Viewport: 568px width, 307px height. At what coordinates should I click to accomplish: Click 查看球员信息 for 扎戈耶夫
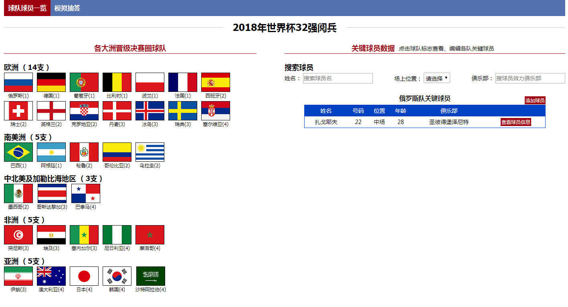click(516, 122)
